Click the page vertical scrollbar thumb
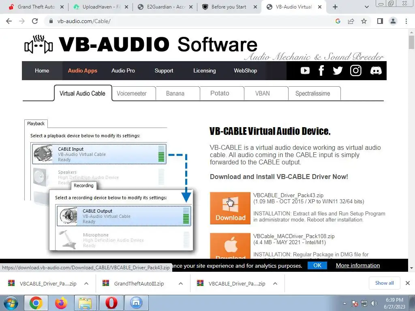Screen dimensions: 415x311 (411, 42)
